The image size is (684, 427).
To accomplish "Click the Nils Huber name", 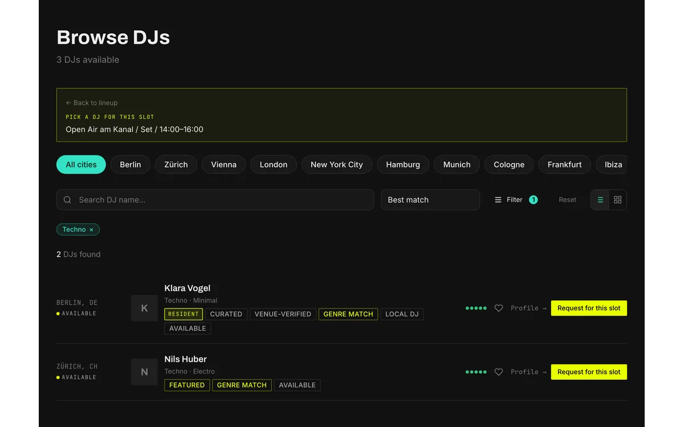I will click(x=185, y=359).
